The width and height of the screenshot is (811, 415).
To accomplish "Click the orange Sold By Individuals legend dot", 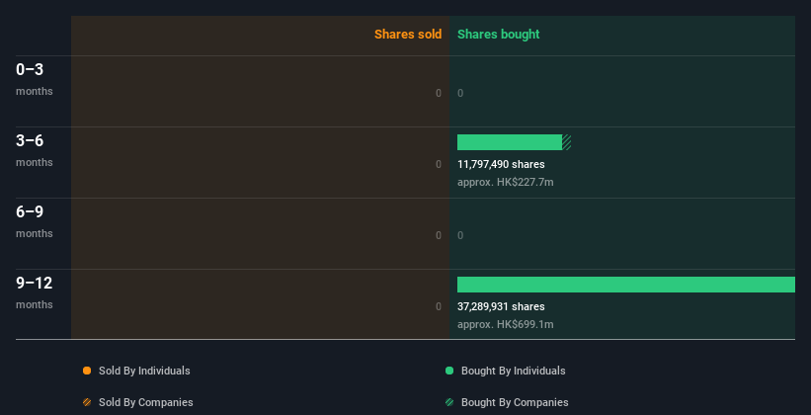I will pyautogui.click(x=87, y=371).
